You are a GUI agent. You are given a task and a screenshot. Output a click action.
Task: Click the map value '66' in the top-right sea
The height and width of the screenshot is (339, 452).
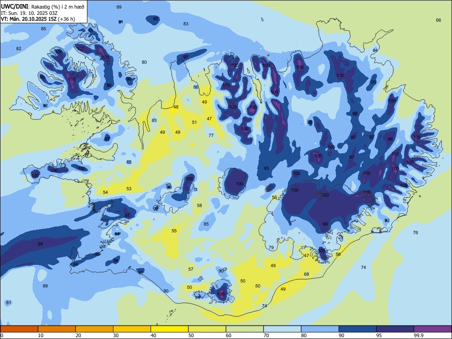tap(438, 20)
